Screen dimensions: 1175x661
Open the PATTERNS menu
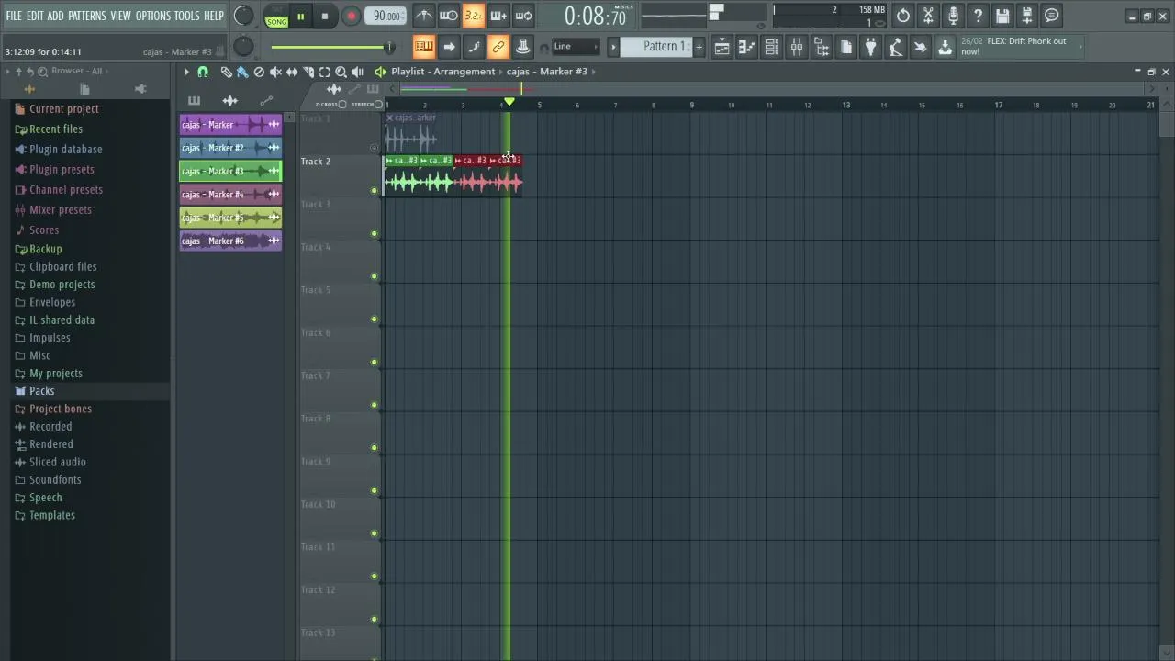[x=87, y=16]
